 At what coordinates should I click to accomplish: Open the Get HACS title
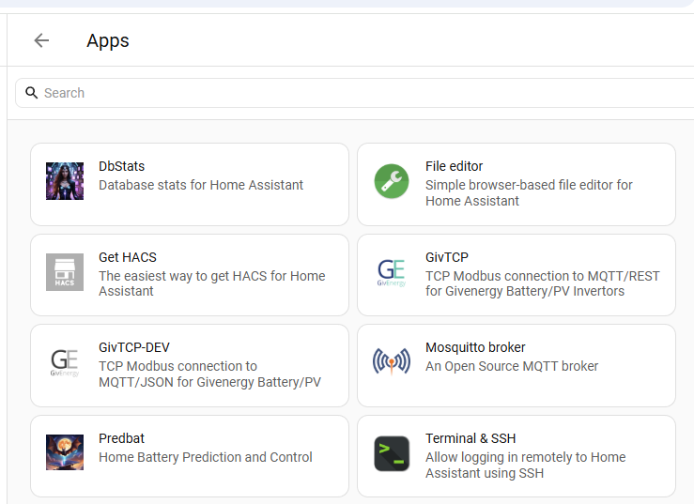tap(128, 257)
